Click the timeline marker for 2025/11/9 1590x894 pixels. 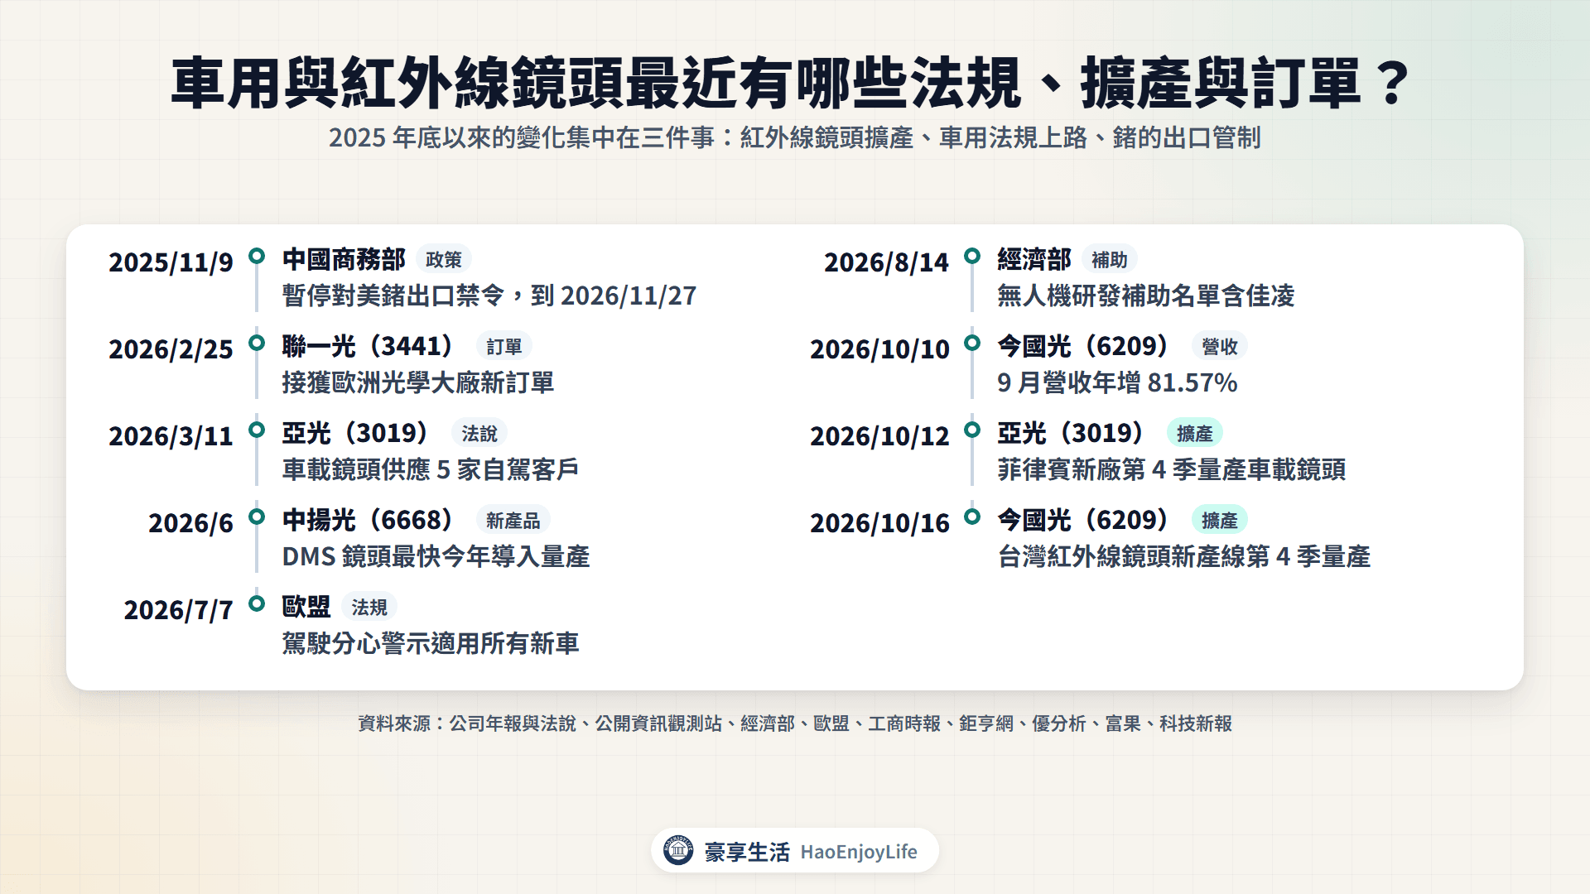[x=257, y=256]
